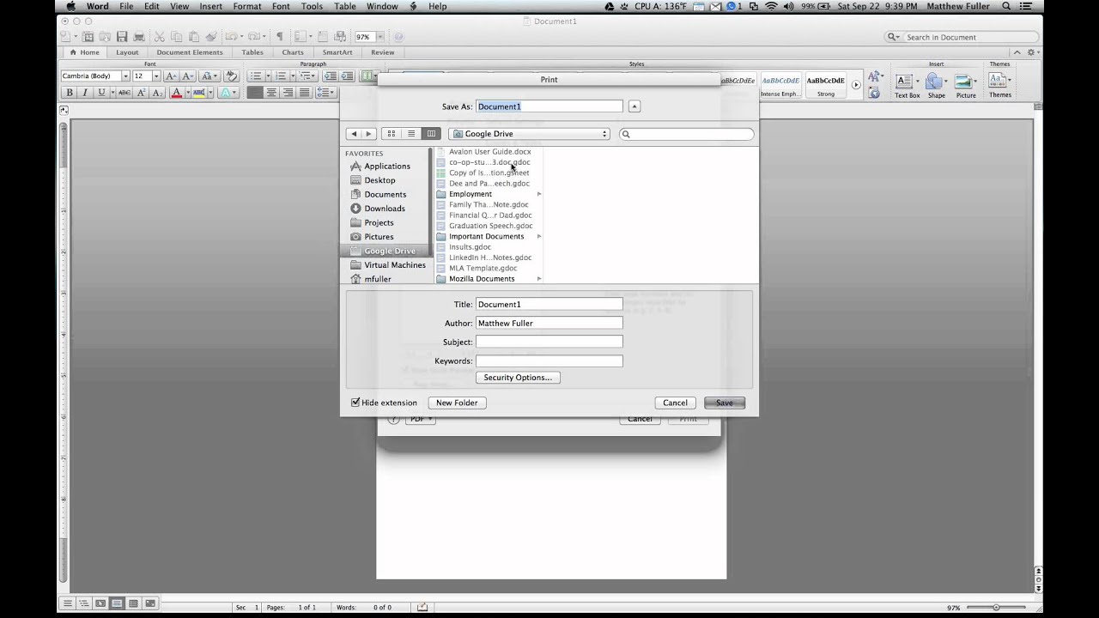Open the Format menu in menu bar

tap(247, 6)
